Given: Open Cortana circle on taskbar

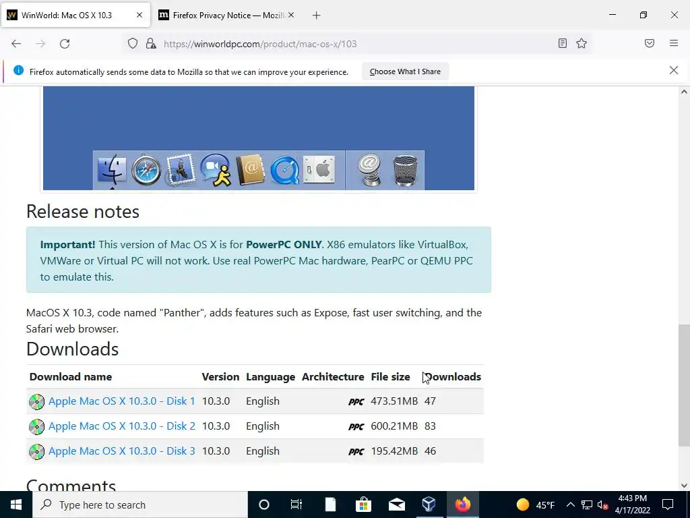Looking at the screenshot, I should click(264, 505).
